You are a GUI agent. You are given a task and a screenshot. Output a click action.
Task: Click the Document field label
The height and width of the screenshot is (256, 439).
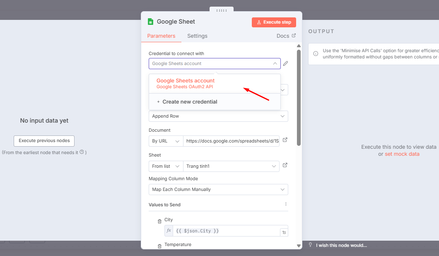tap(159, 130)
